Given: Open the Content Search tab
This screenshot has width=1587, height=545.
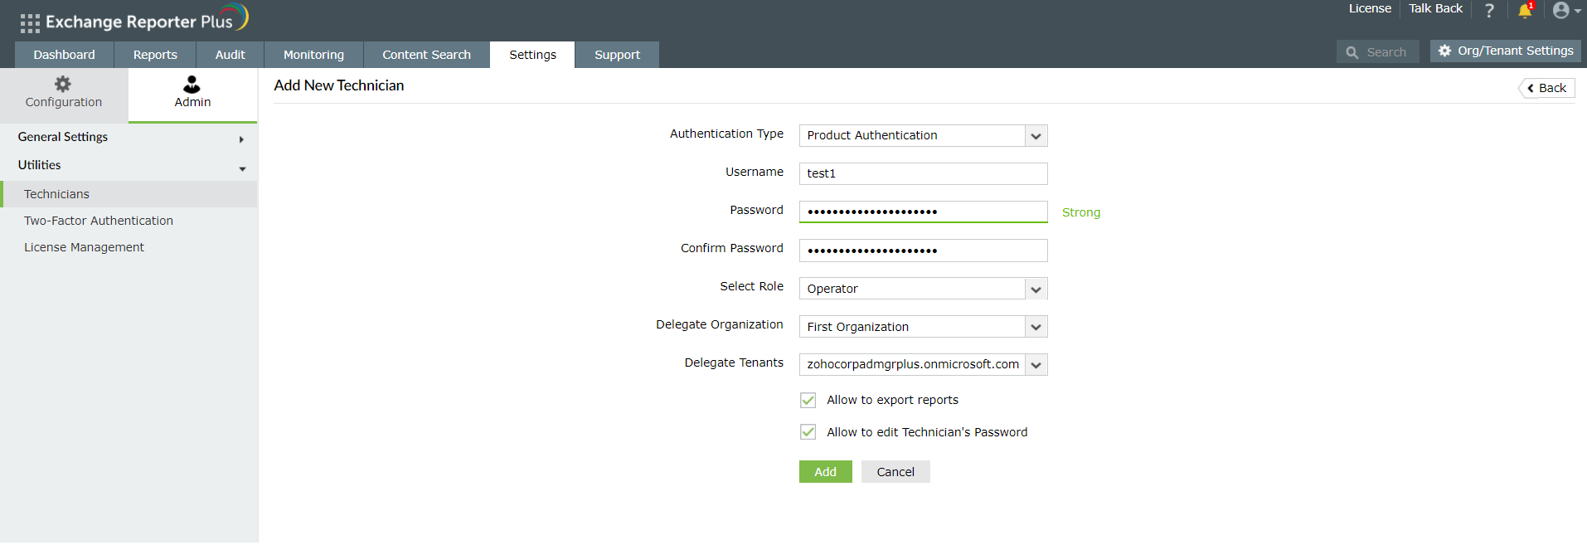Looking at the screenshot, I should point(426,55).
